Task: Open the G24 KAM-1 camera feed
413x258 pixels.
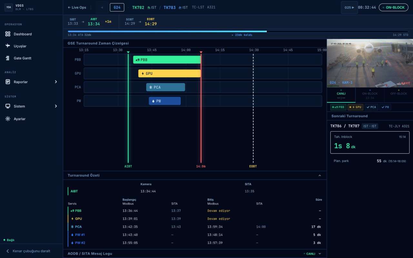Action: click(x=370, y=63)
